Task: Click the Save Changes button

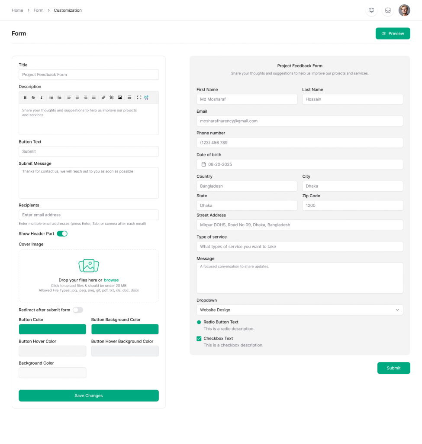Action: coord(89,395)
